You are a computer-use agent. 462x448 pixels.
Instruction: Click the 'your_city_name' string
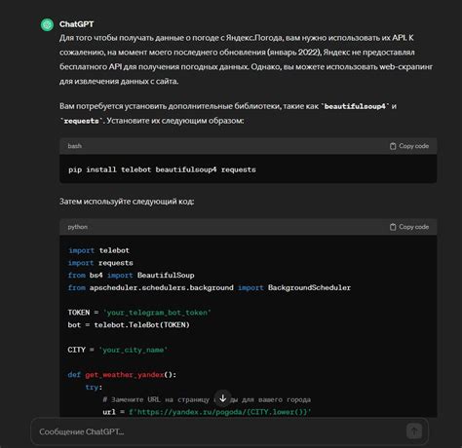pyautogui.click(x=134, y=350)
